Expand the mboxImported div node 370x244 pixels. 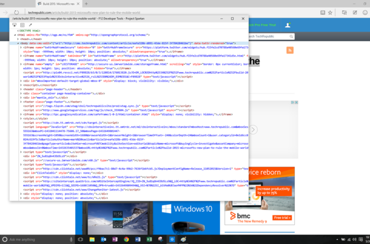21,81
